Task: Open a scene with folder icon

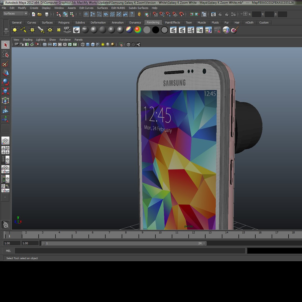Action: 40,14
